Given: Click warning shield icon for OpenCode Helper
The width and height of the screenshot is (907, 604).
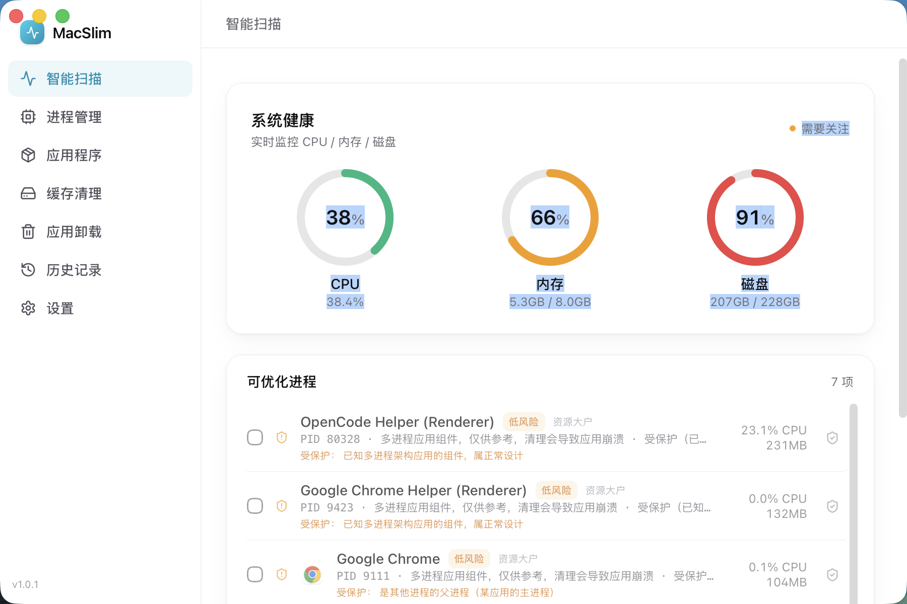Looking at the screenshot, I should pyautogui.click(x=282, y=437).
